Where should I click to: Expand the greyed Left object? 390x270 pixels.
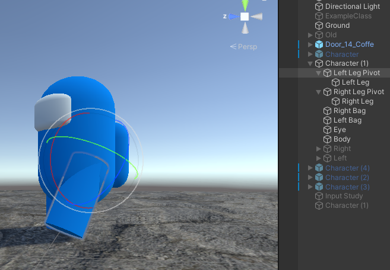pos(319,158)
